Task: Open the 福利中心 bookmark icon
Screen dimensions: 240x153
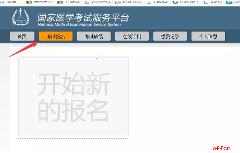Action: point(29,2)
